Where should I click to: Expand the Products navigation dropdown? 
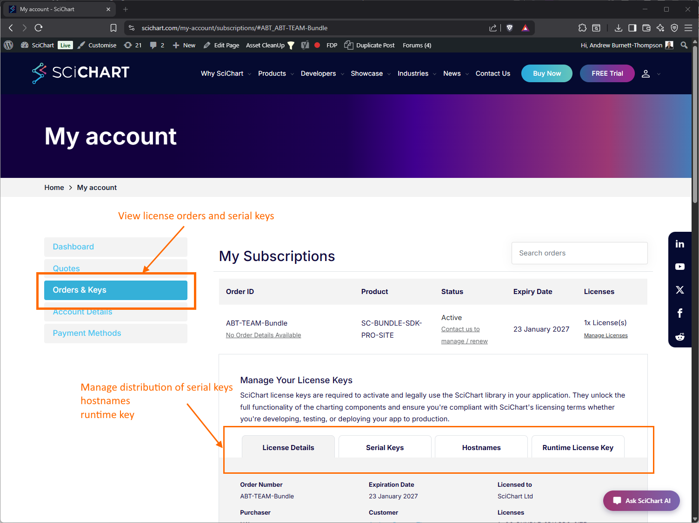(x=276, y=73)
